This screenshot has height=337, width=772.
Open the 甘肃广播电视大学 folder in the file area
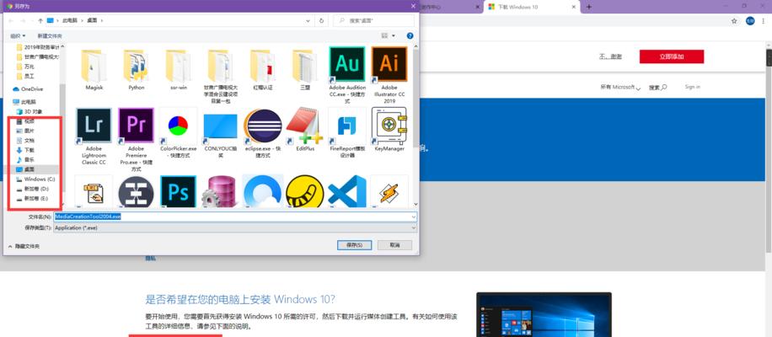point(221,75)
